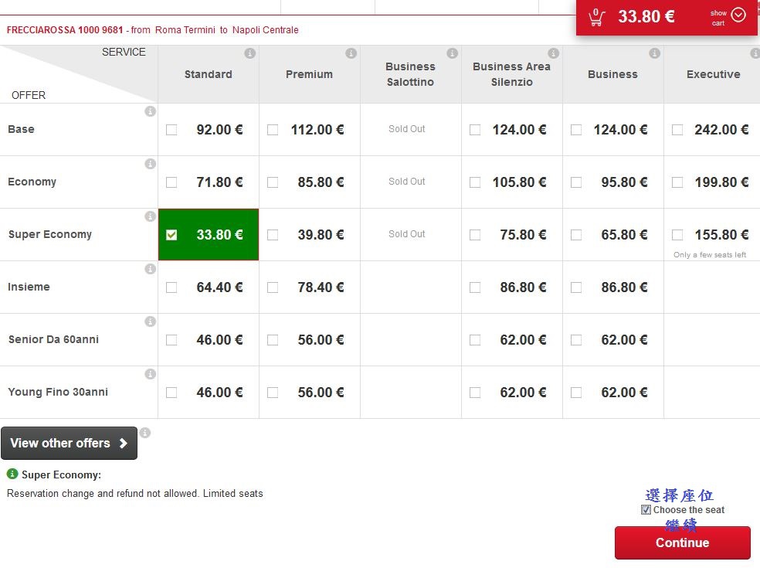Open info icon for Super Economy offer
The image size is (760, 568).
151,216
